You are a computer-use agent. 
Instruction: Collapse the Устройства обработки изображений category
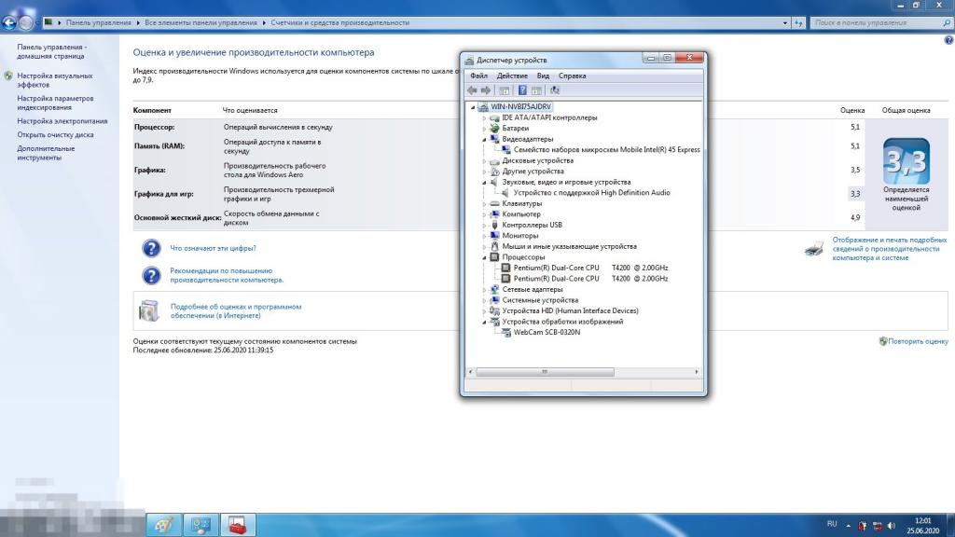click(x=484, y=322)
